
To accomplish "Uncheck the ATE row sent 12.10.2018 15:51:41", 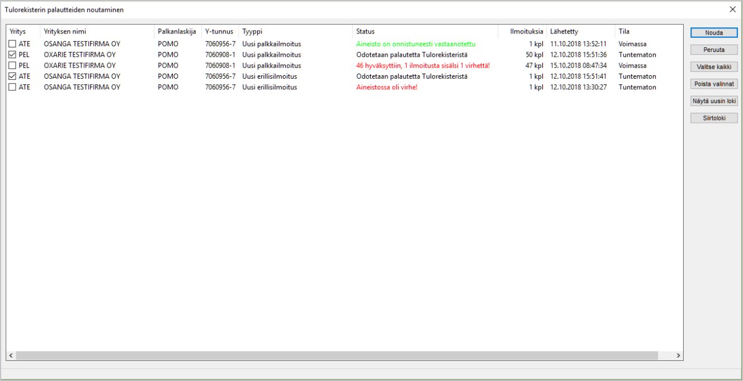I will 12,76.
